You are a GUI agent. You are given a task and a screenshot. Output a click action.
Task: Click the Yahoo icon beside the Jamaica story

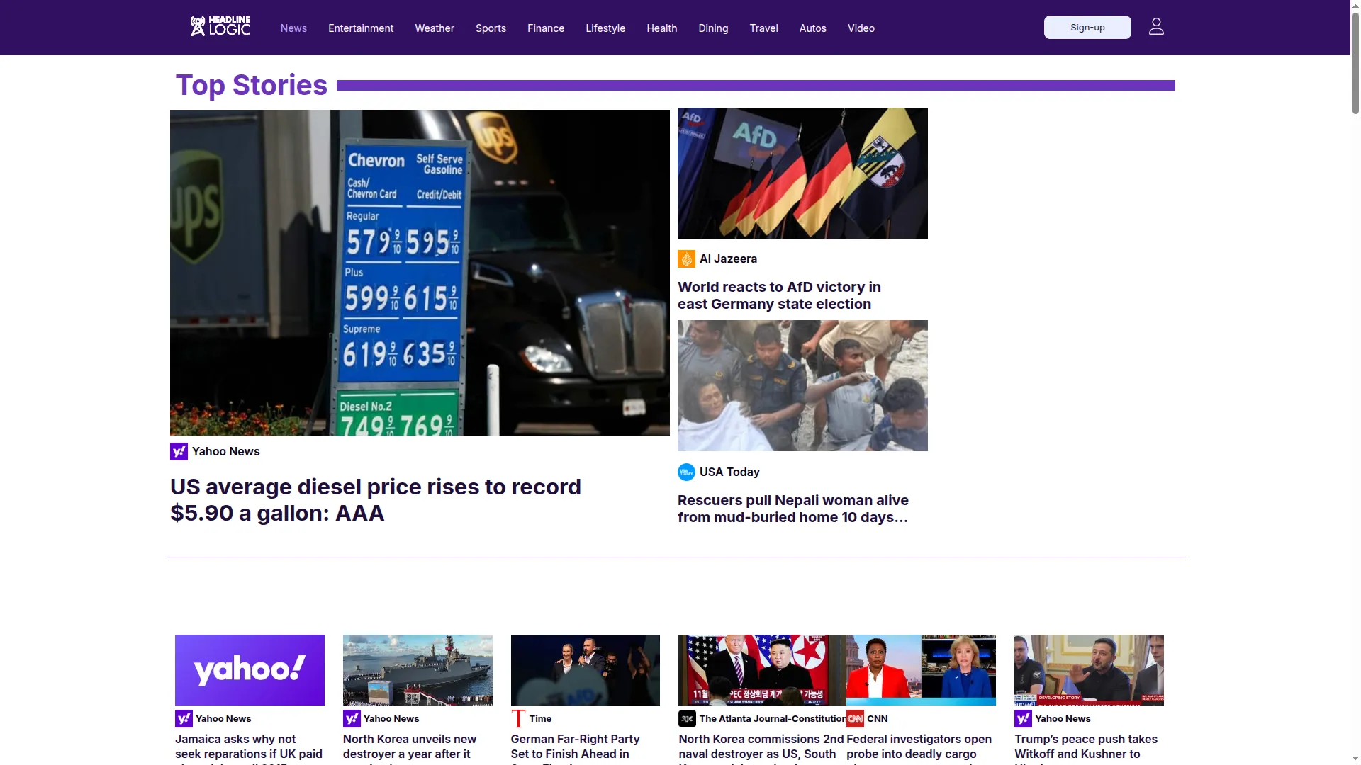click(x=184, y=718)
